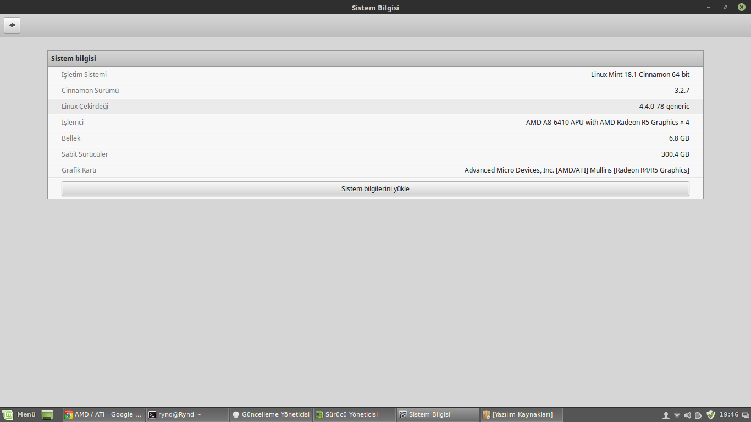Open the update manager shield tray icon
Viewport: 751px width, 422px height.
point(711,415)
